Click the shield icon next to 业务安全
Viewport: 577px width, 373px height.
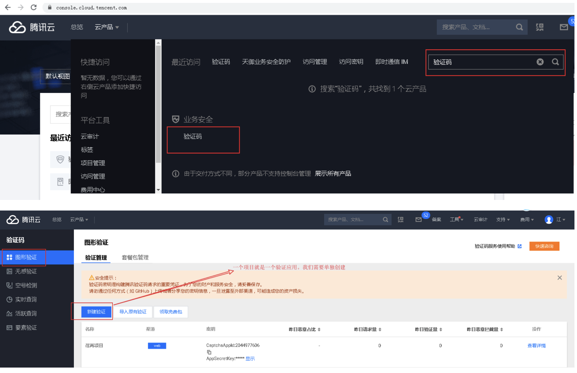[177, 120]
